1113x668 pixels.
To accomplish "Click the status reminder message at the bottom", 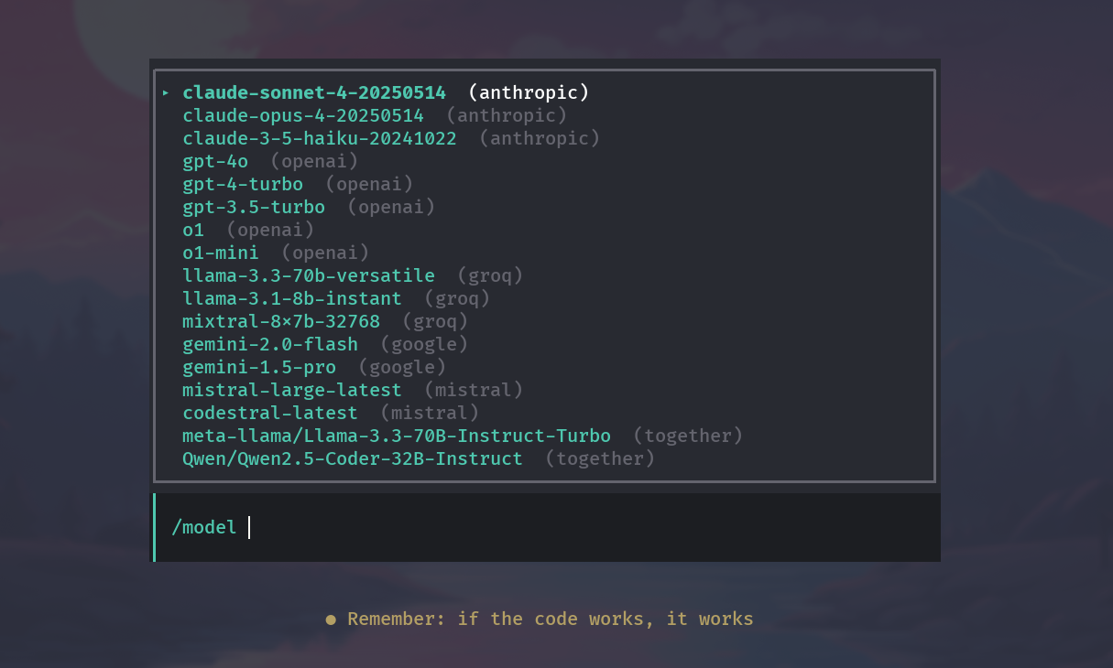I will coord(550,619).
